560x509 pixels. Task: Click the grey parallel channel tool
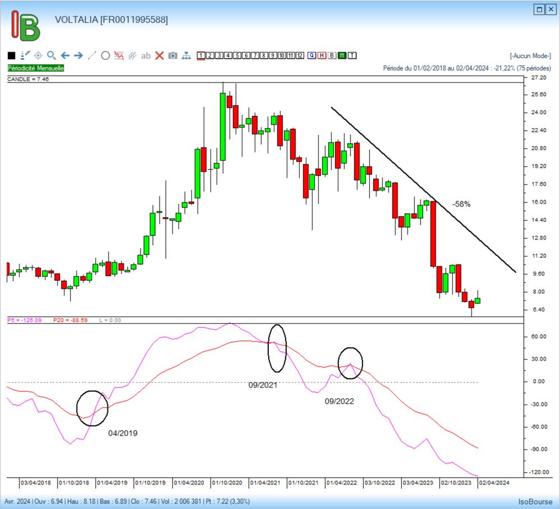(133, 55)
